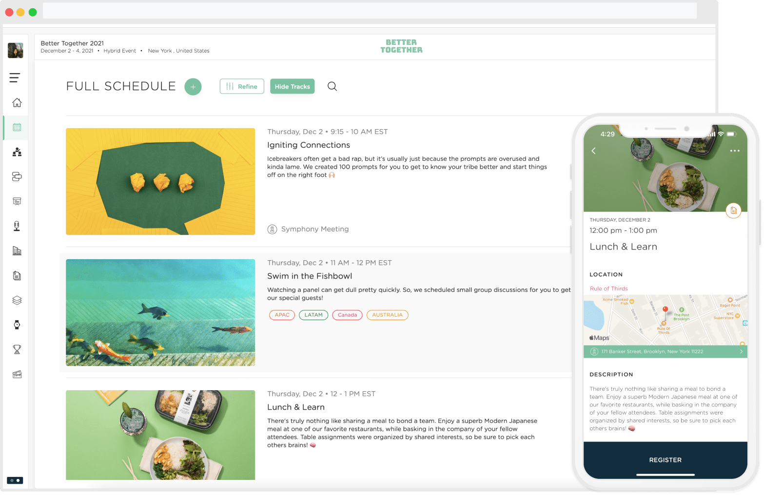
Task: Click the browser address bar
Action: (370, 11)
